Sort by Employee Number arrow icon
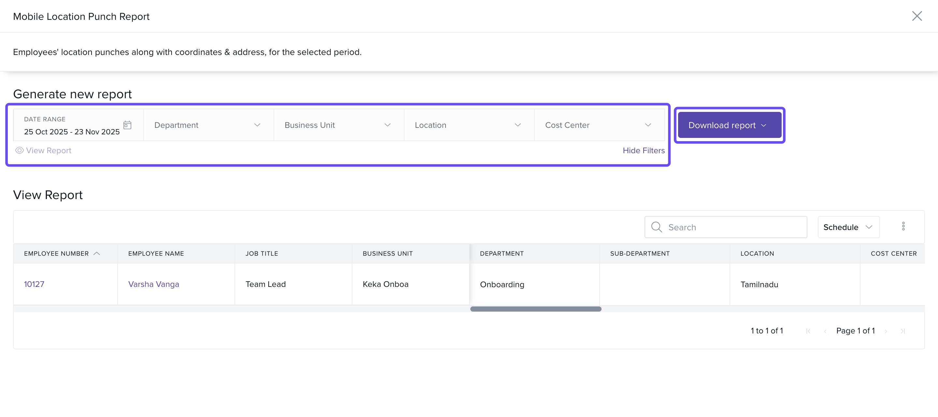The height and width of the screenshot is (417, 938). click(x=97, y=253)
